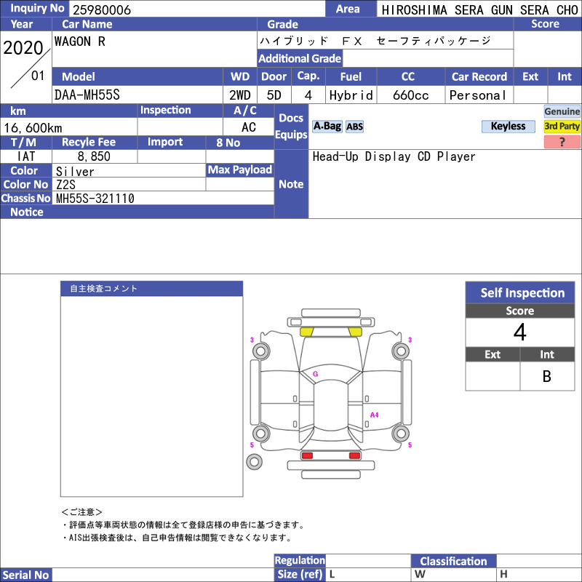Click the chassis number MH55S-321110
Viewport: 582px width, 582px height.
tap(95, 199)
